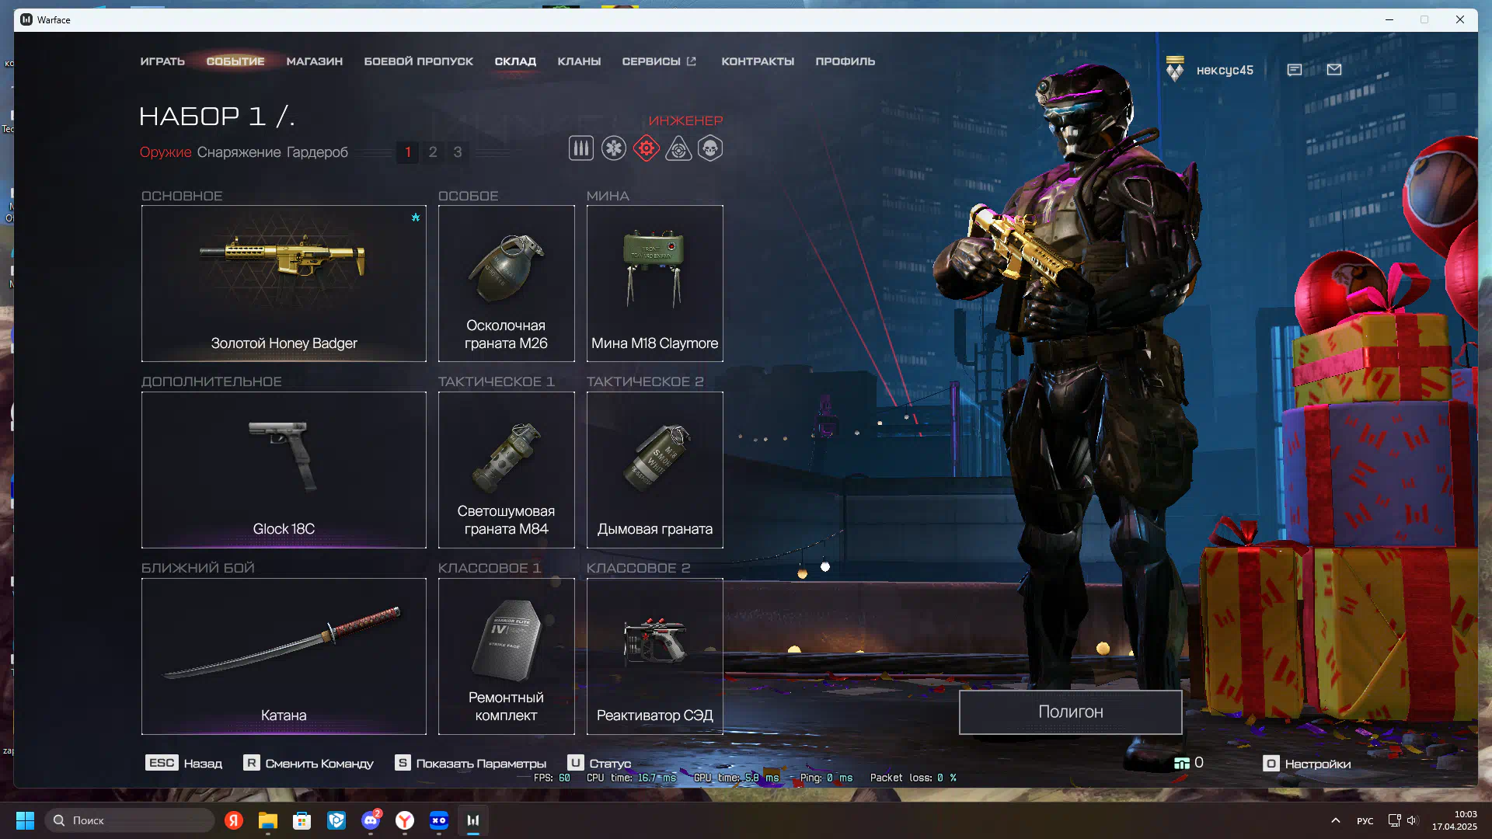Click the ESC key Назад icon
Image resolution: width=1492 pixels, height=839 pixels.
coord(162,763)
